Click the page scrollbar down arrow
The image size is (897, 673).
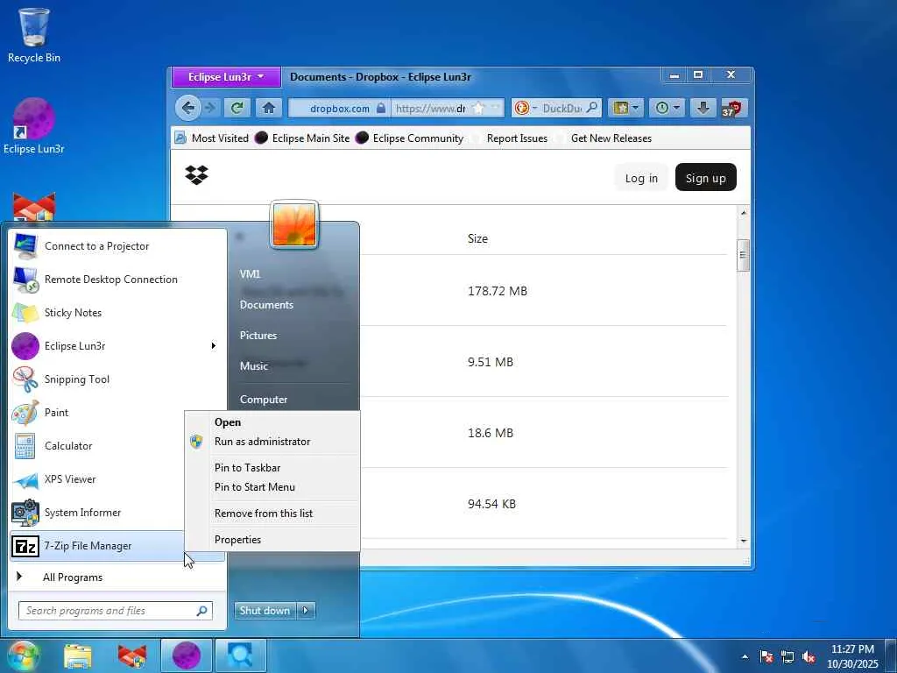pyautogui.click(x=743, y=541)
